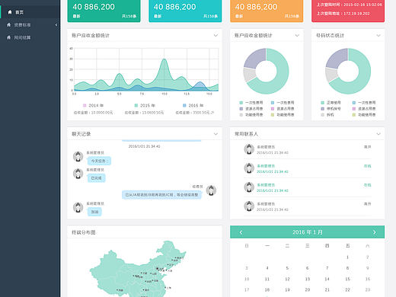Viewport: 396px width, 297px height.
Task: Click the avatar beside the 已完成 message
Action: tap(78, 174)
